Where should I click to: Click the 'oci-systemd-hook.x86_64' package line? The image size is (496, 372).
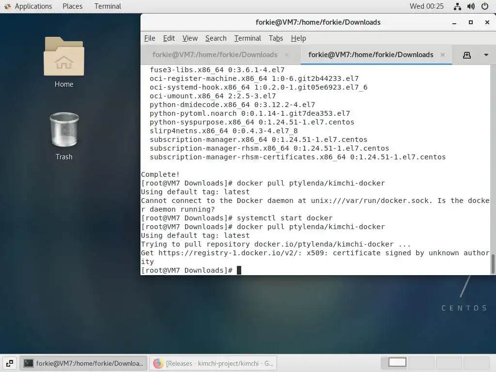click(259, 87)
